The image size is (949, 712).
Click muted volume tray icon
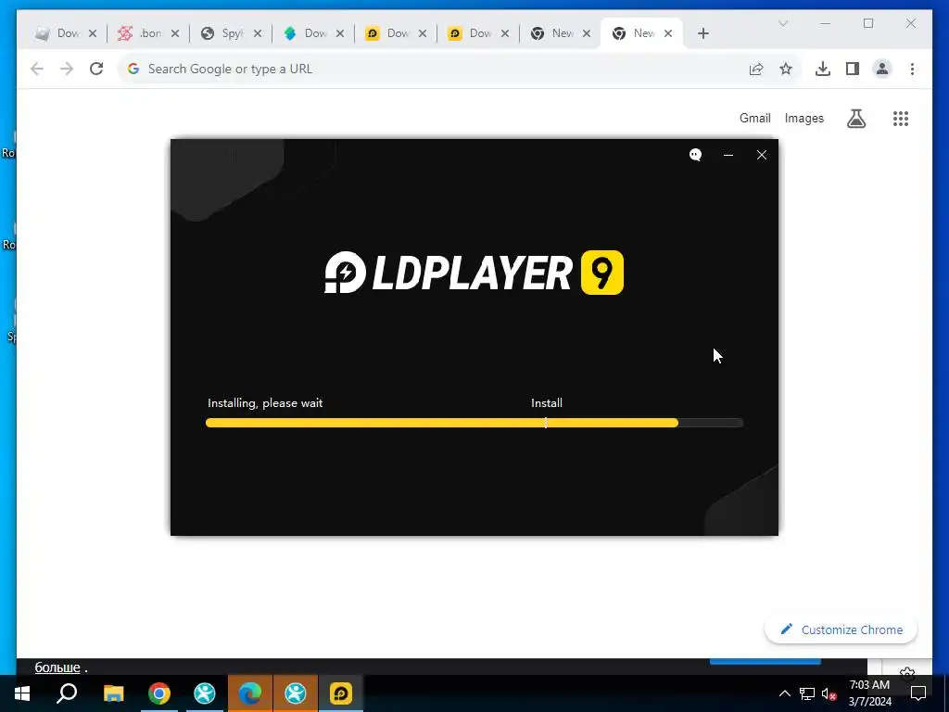(829, 693)
